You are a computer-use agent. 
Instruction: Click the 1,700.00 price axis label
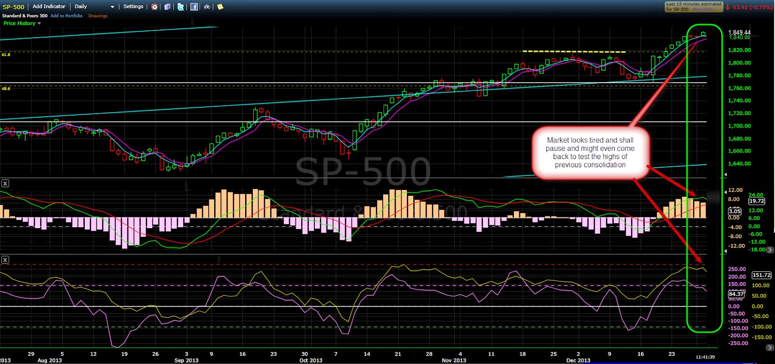pyautogui.click(x=740, y=126)
